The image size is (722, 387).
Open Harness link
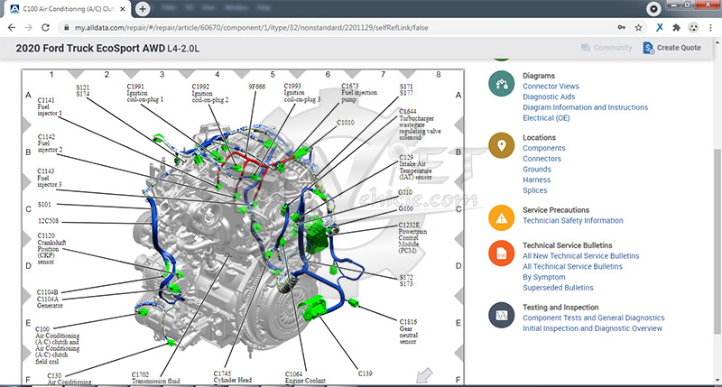click(x=536, y=180)
